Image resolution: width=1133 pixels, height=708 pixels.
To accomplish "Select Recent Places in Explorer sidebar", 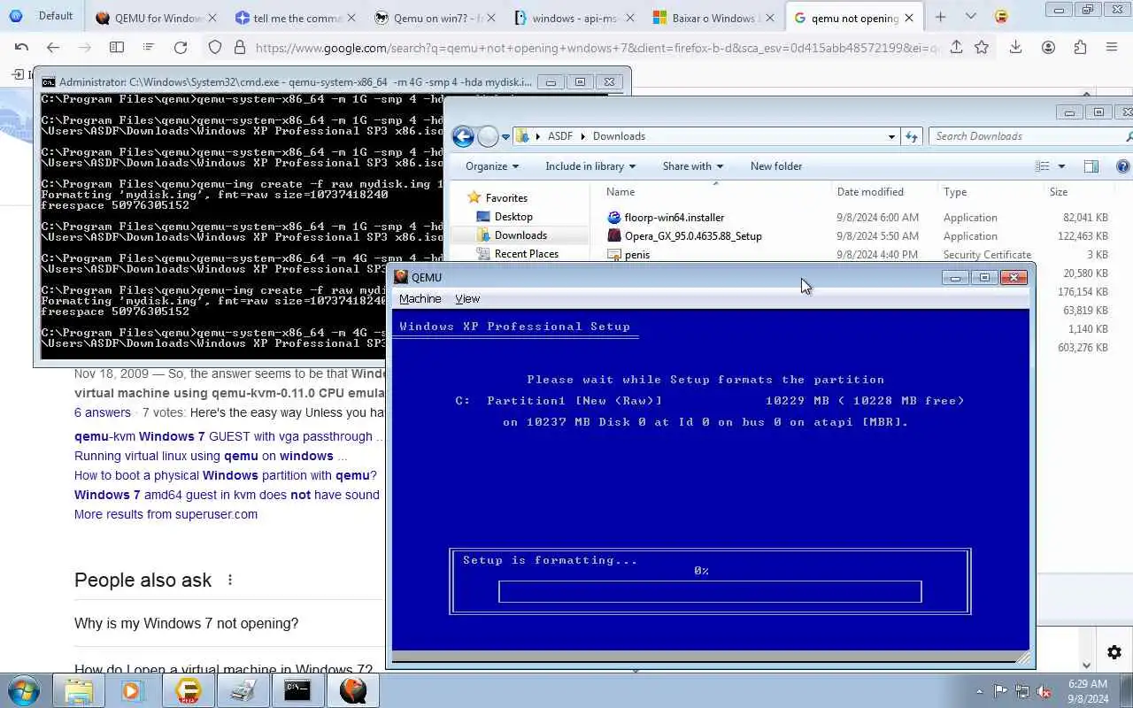I will pyautogui.click(x=526, y=254).
